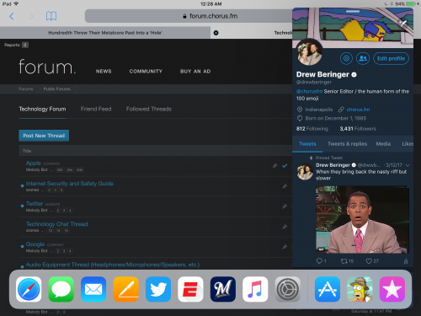
Task: Open the pinned tweet GIF image
Action: pos(362,219)
